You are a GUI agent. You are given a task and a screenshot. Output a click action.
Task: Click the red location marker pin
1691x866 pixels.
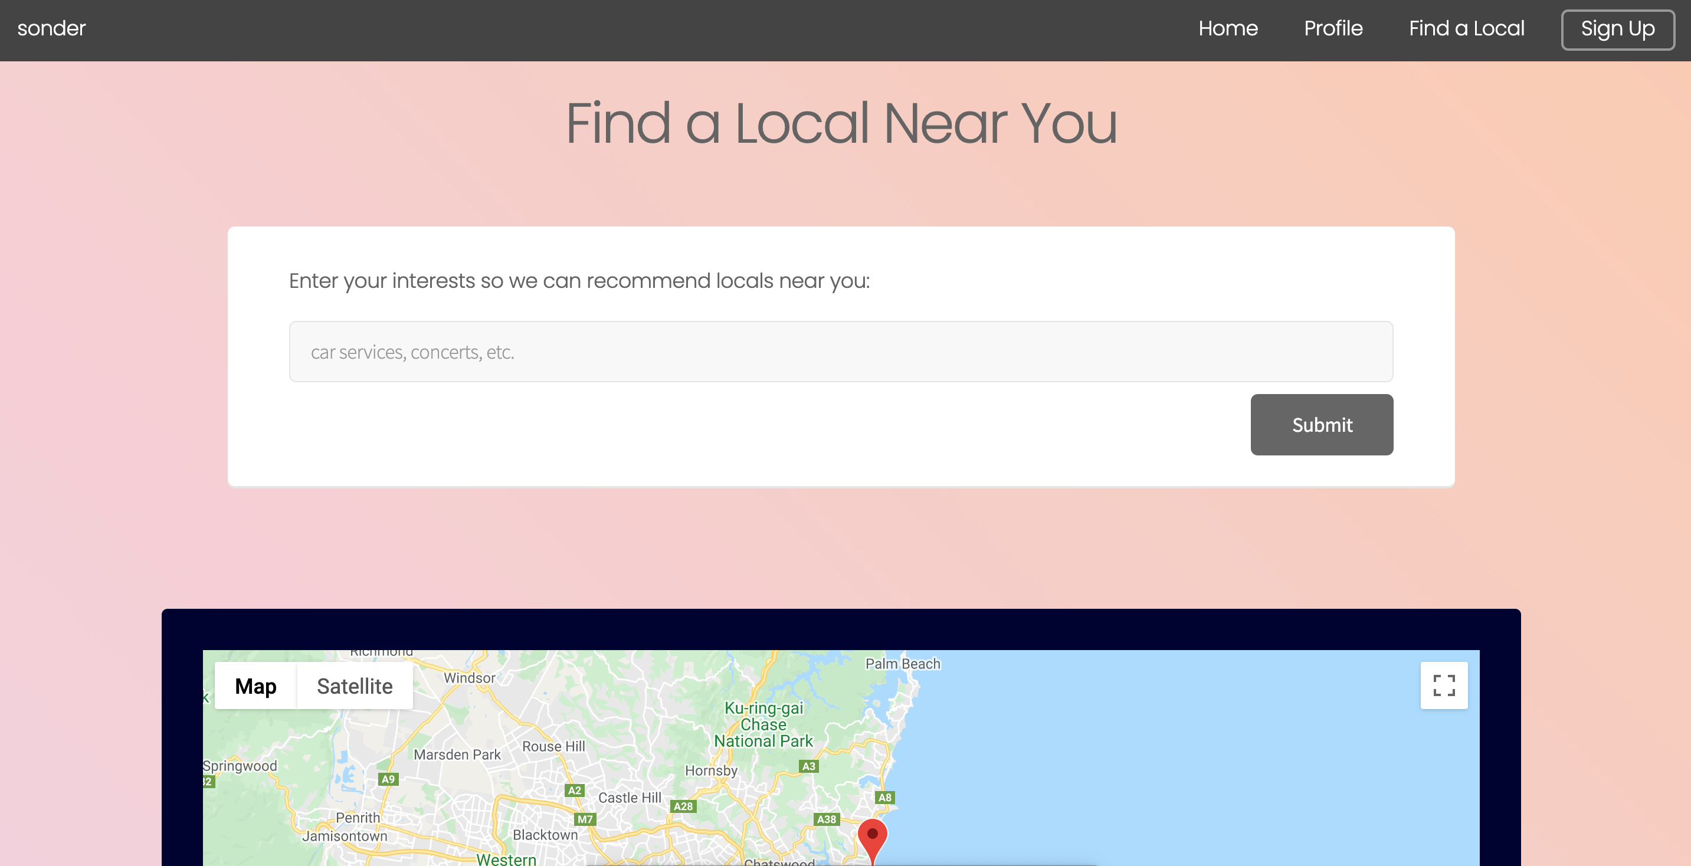[873, 837]
